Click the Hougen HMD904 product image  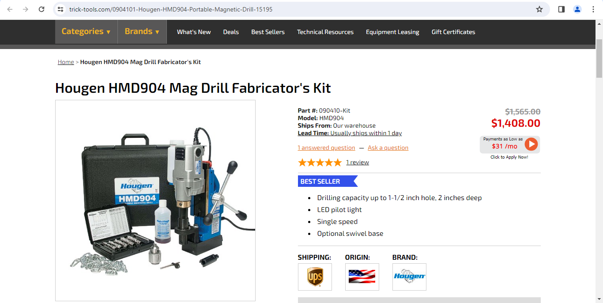[155, 201]
